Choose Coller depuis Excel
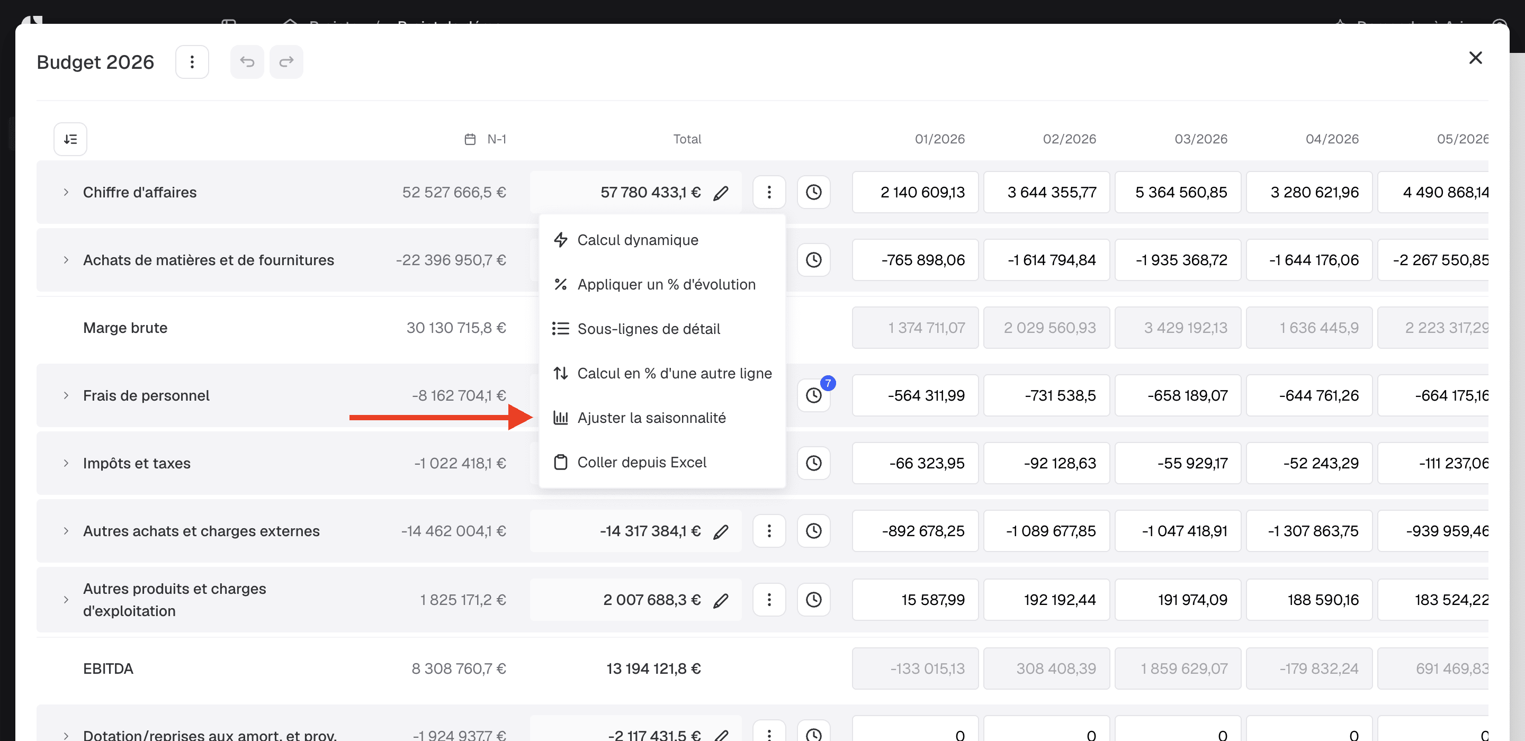This screenshot has width=1525, height=741. [x=662, y=462]
